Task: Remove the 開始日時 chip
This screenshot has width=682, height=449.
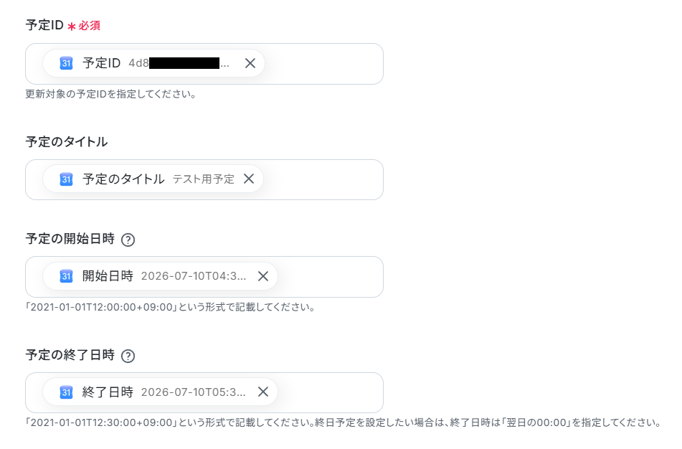Action: [263, 276]
